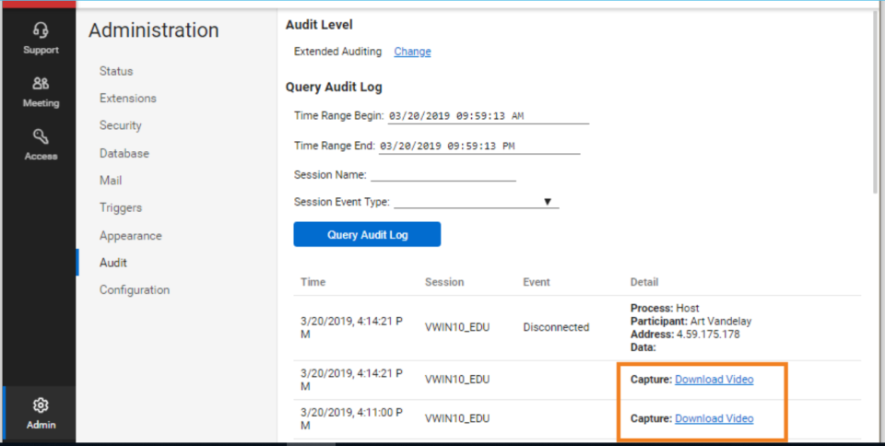Viewport: 885px width, 446px height.
Task: Expand the Session Event Type dropdown
Action: (x=477, y=202)
